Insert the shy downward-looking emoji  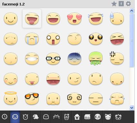[117, 79]
